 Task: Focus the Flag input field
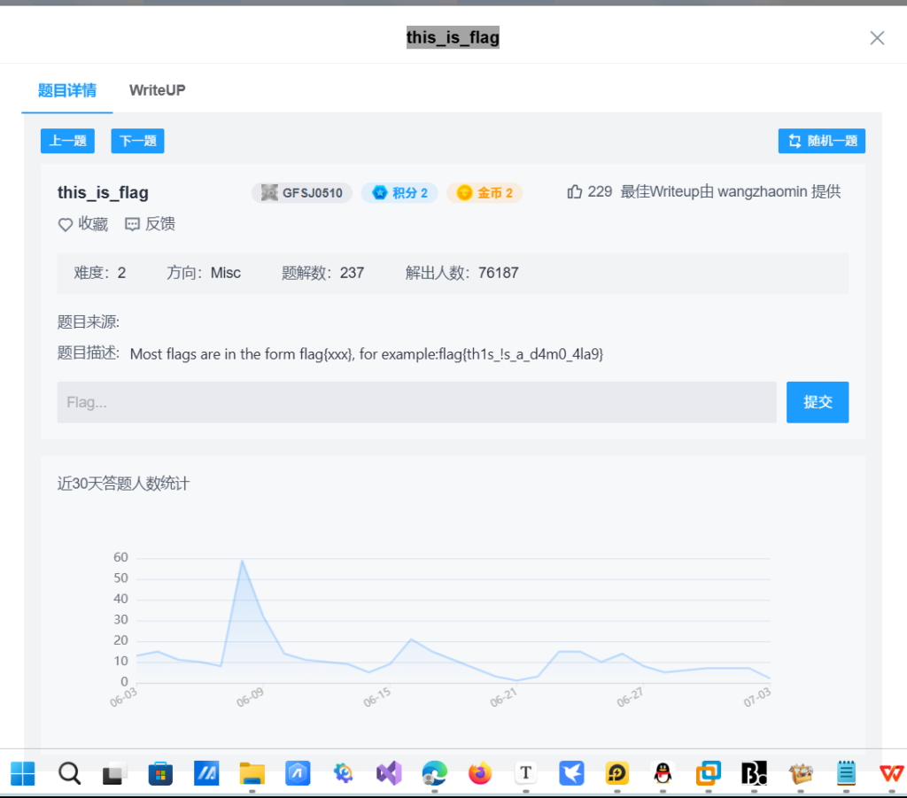(x=416, y=402)
